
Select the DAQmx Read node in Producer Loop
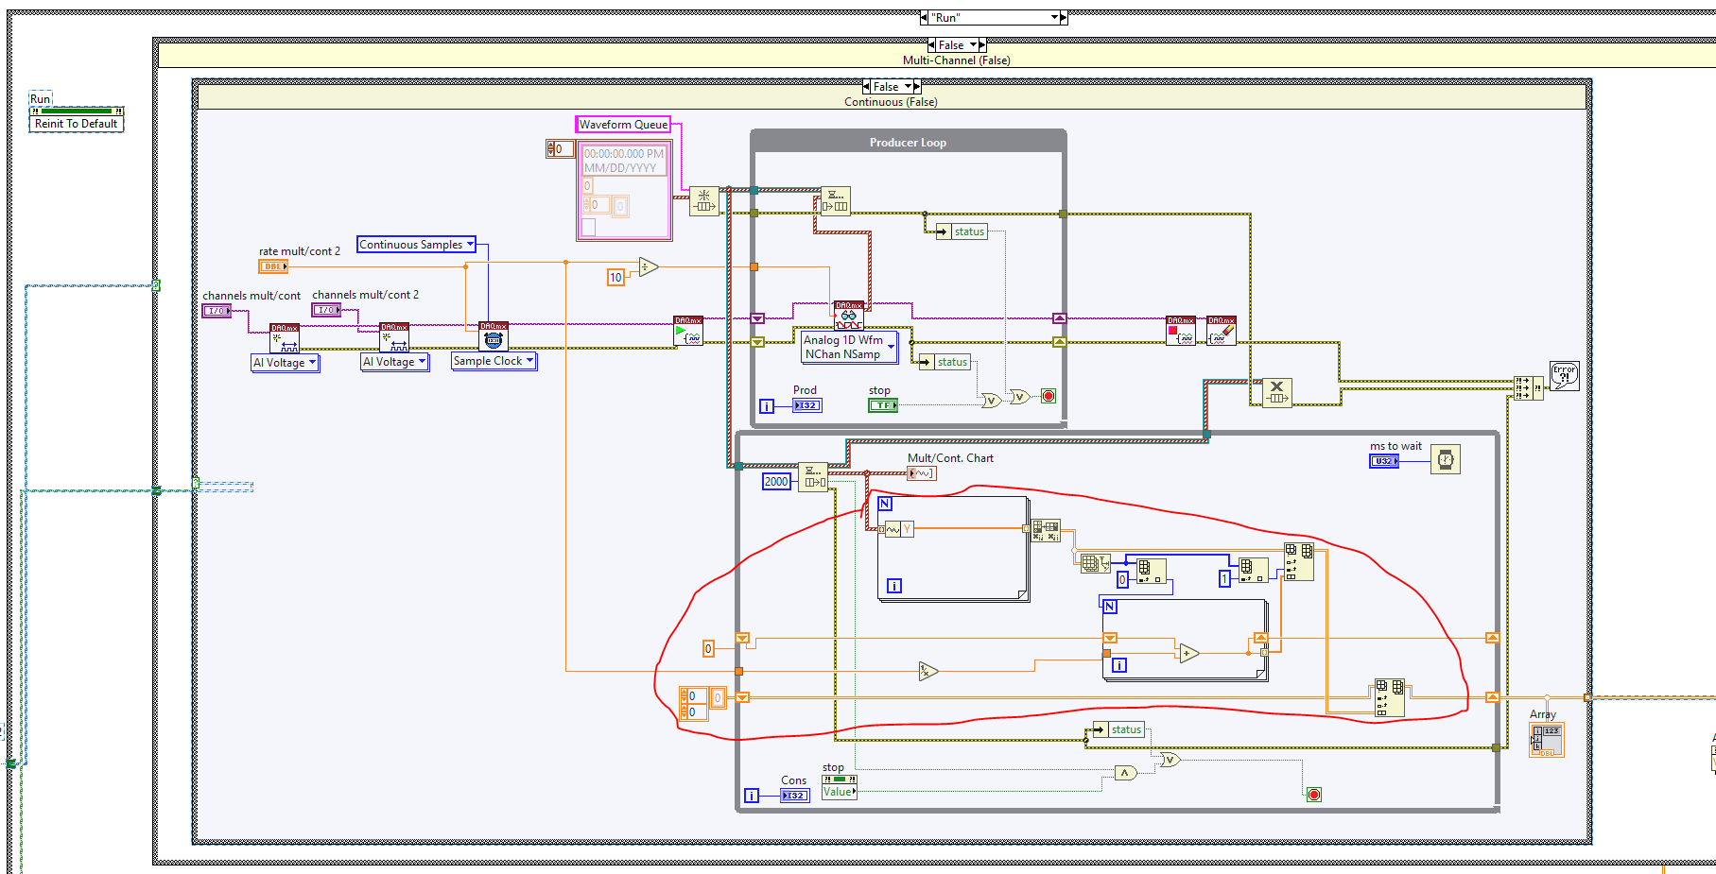pyautogui.click(x=848, y=316)
